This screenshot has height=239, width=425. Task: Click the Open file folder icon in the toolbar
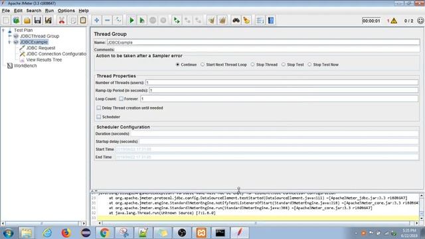[27, 21]
